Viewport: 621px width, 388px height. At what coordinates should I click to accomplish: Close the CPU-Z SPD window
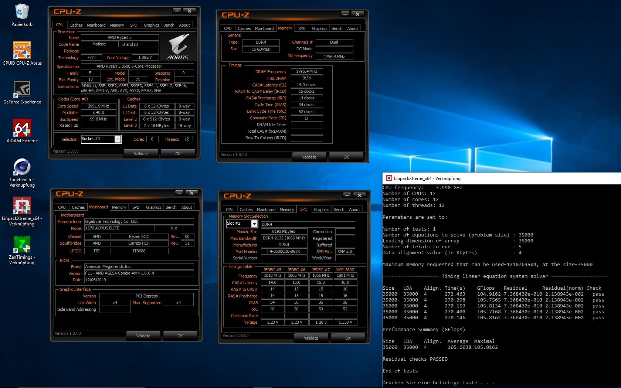click(x=359, y=195)
